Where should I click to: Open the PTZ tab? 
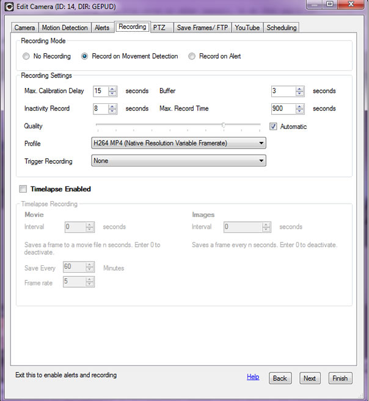[x=159, y=28]
